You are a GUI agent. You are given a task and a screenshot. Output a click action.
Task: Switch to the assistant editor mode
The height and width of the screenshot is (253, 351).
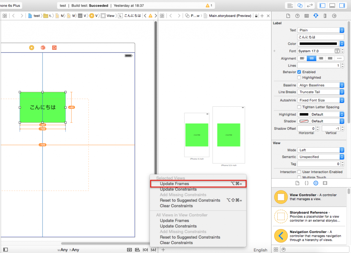tap(300, 5)
